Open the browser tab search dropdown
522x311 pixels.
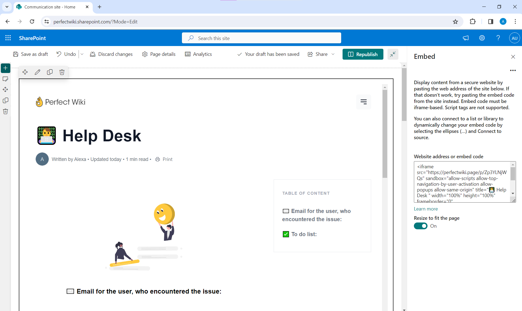[x=7, y=7]
